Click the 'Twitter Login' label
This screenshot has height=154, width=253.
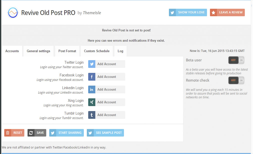[x=74, y=62]
